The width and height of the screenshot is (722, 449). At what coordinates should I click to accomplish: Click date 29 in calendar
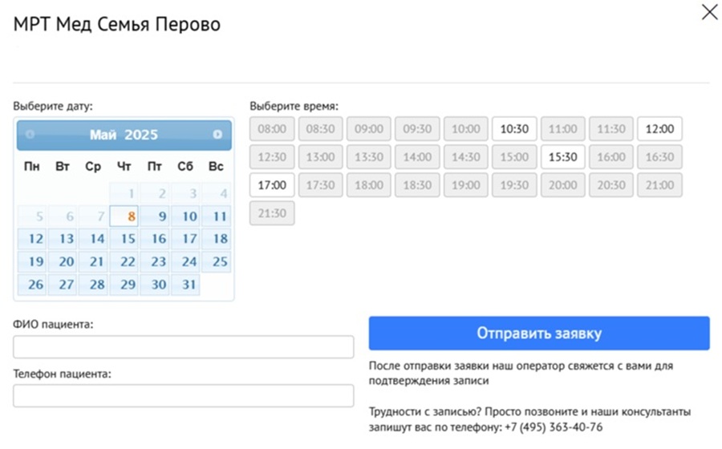(x=124, y=285)
